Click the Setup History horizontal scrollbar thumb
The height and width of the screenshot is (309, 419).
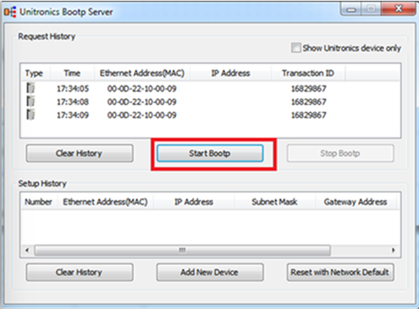pyautogui.click(x=182, y=250)
